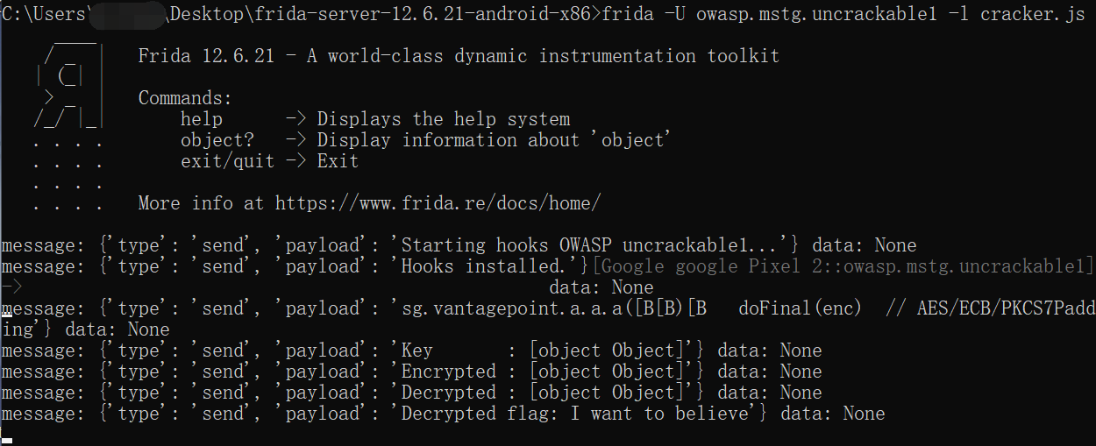Click the '[Google google Pixel 2::owasp.mstg.uncrackable1]' prompt
Screen dimensions: 1096x446
coord(843,266)
